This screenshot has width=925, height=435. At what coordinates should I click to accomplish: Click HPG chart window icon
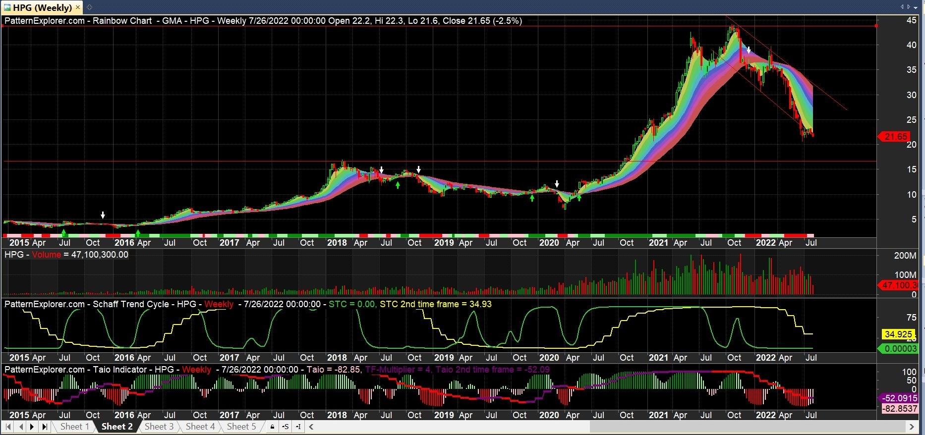click(x=7, y=7)
